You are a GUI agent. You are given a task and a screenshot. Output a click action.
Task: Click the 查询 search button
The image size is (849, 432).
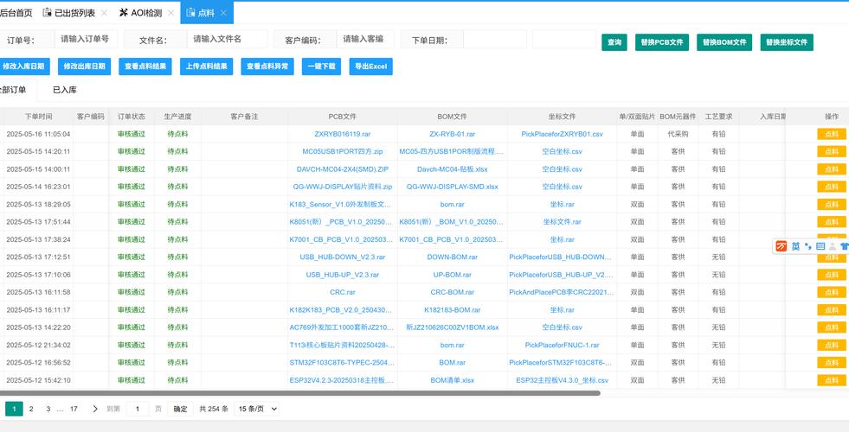(x=614, y=42)
